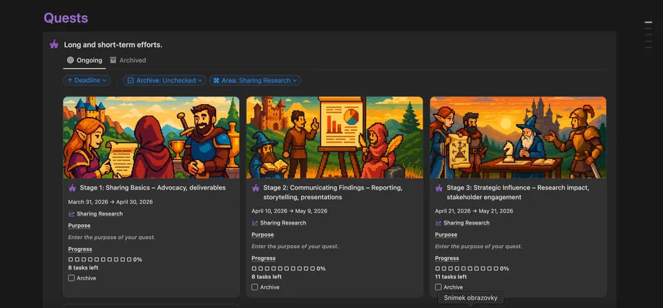Image resolution: width=663 pixels, height=308 pixels.
Task: Open the Deadline sort dropdown
Action: coord(87,80)
